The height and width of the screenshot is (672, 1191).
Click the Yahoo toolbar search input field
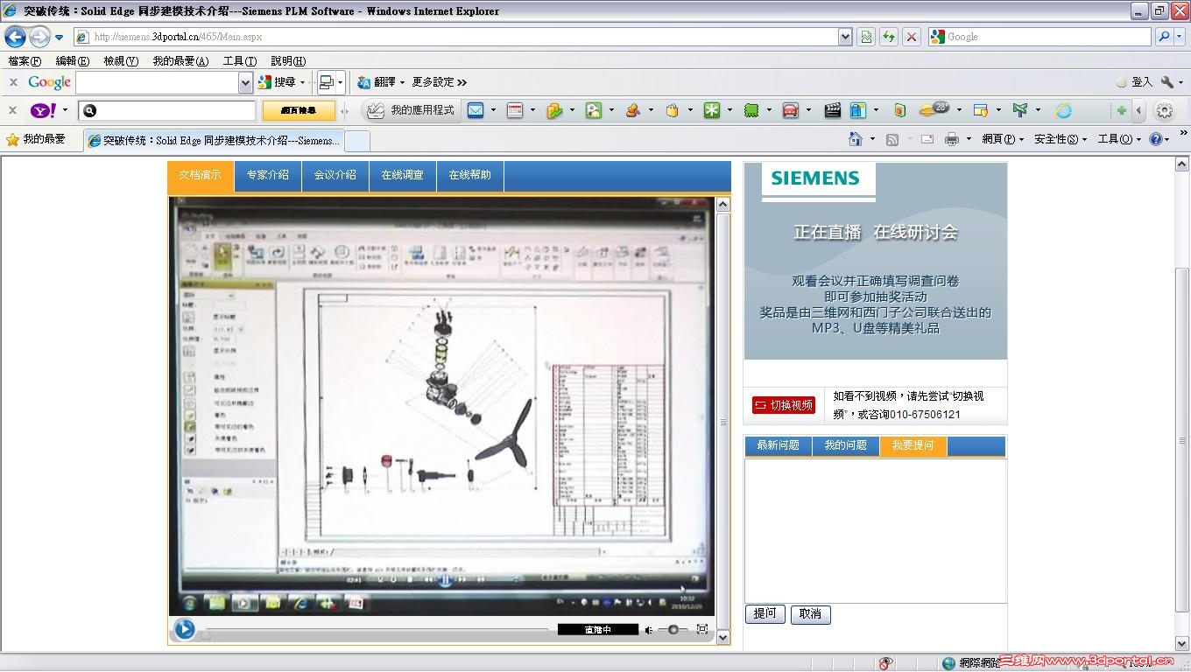166,110
